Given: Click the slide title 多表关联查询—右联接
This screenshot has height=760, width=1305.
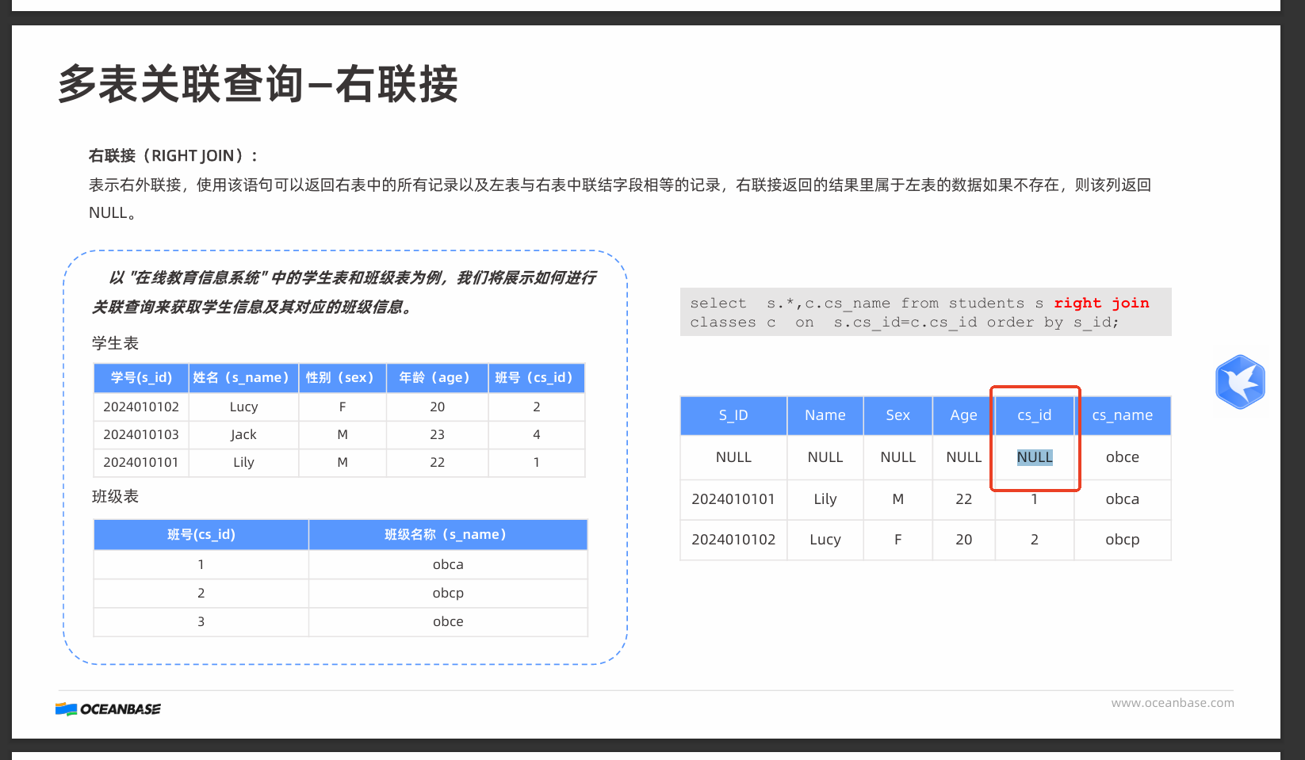Looking at the screenshot, I should coord(258,84).
